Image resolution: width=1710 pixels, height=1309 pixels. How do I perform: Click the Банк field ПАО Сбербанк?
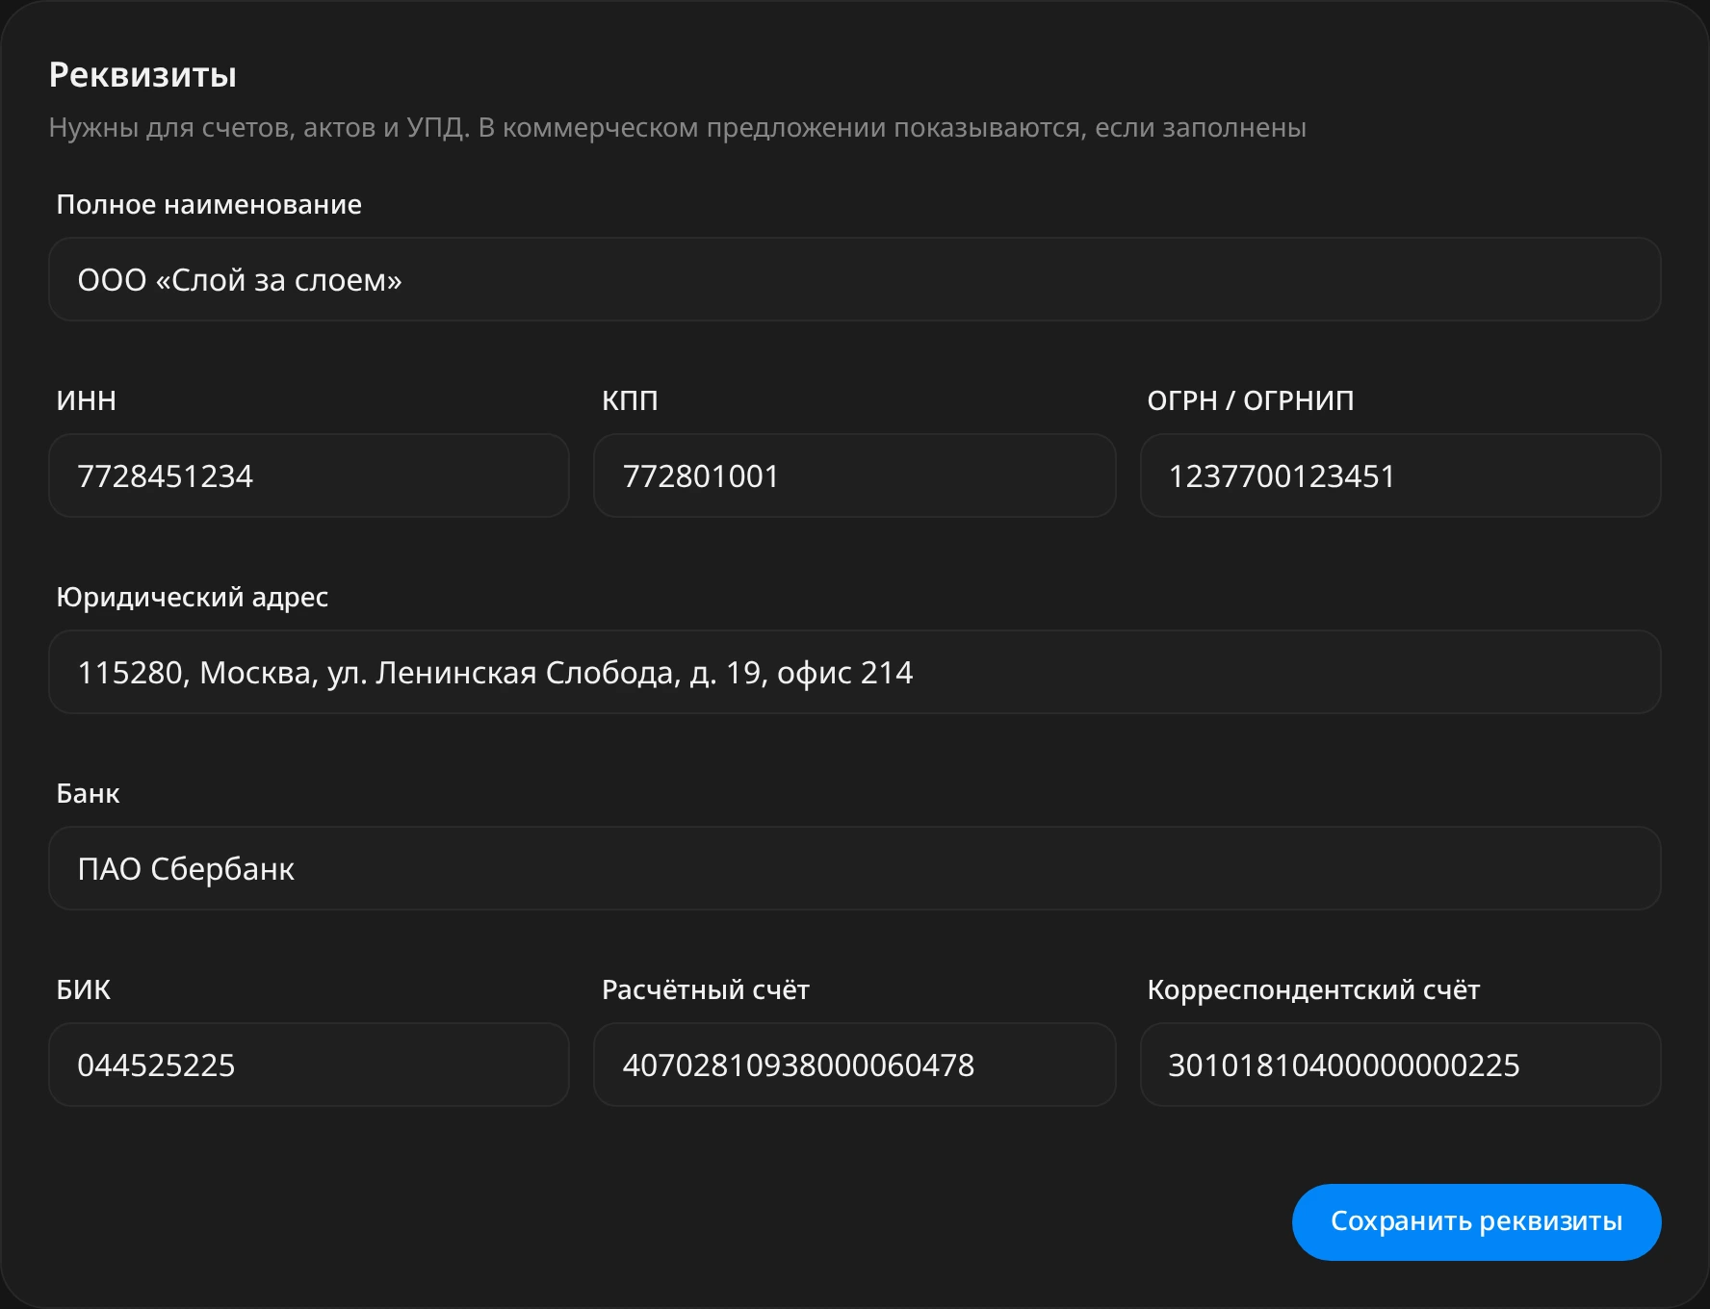tap(855, 868)
